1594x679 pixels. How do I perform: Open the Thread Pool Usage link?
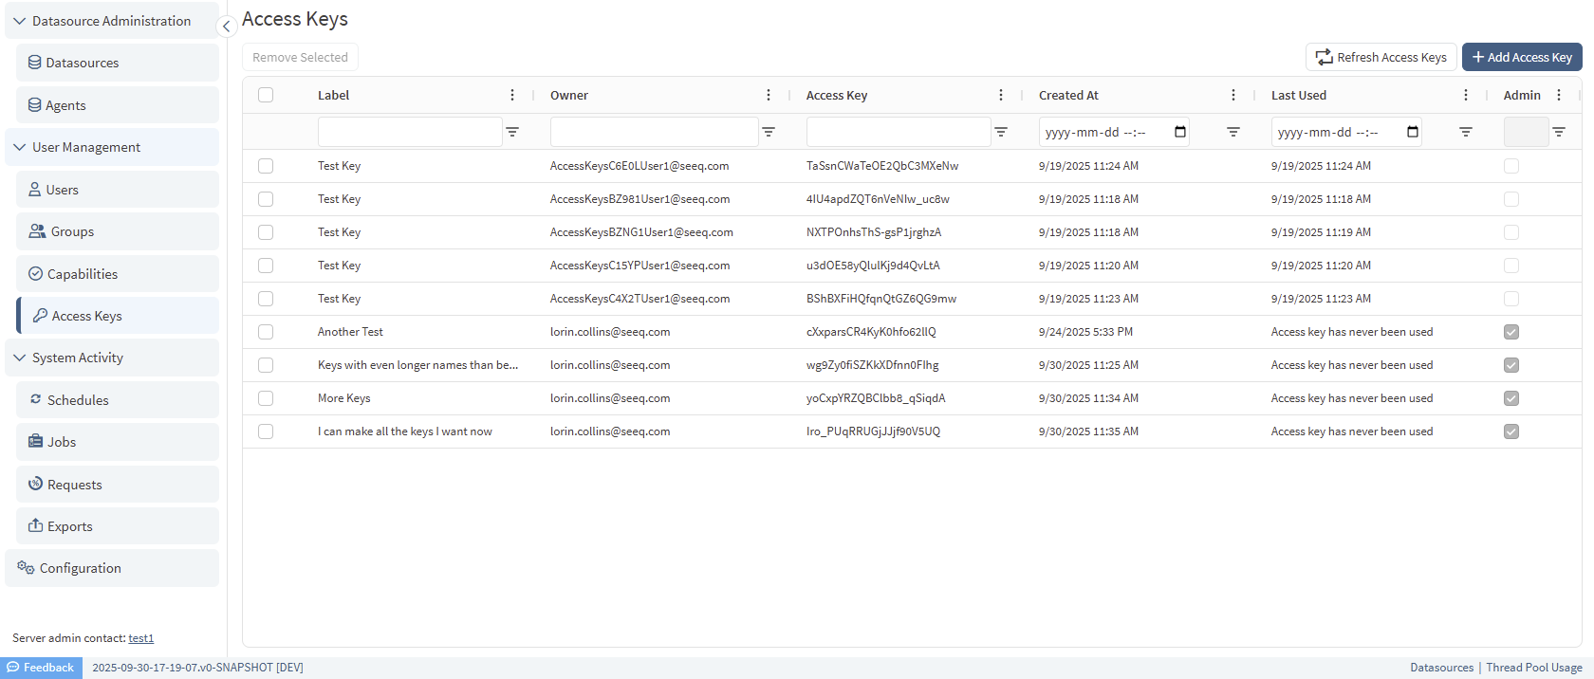pos(1533,668)
